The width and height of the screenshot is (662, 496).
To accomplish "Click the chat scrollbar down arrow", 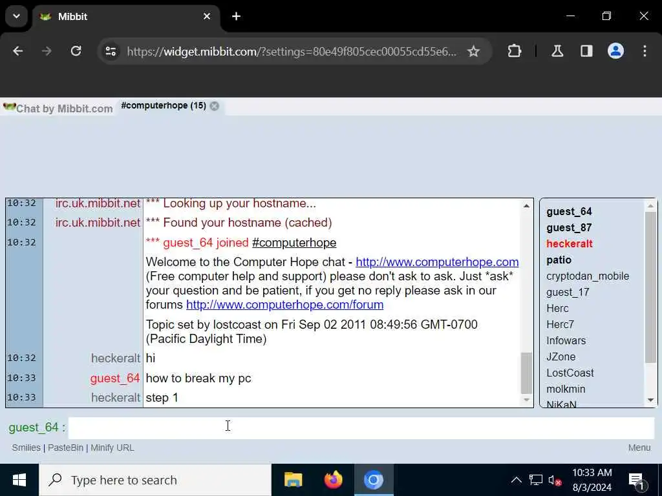I will (526, 399).
